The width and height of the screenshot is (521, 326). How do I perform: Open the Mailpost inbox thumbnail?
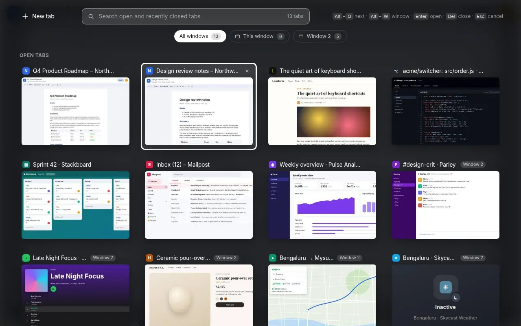pyautogui.click(x=199, y=205)
